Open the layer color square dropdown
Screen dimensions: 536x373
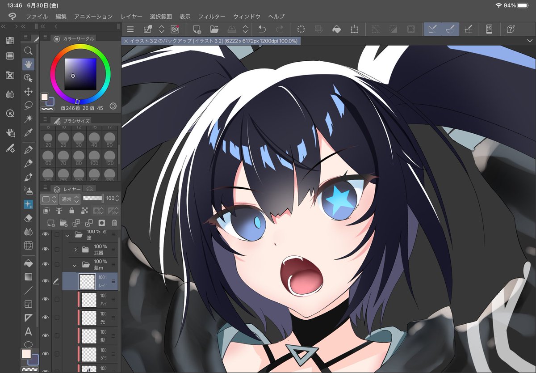point(49,199)
